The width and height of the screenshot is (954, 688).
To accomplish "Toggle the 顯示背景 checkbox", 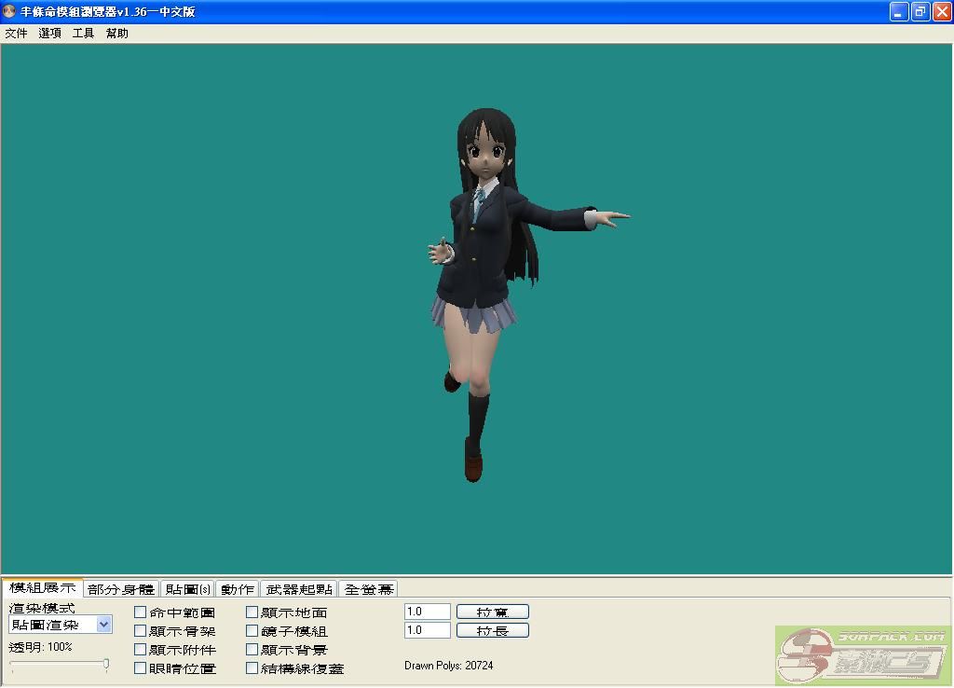I will [x=252, y=650].
